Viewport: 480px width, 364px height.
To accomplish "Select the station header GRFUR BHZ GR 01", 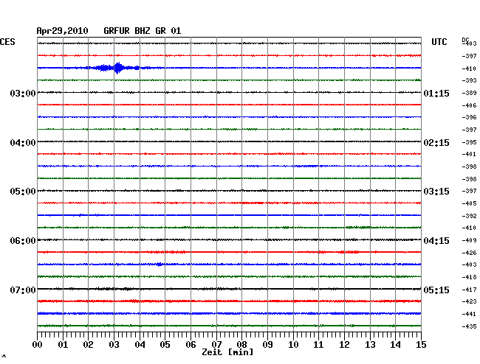I will coord(143,31).
